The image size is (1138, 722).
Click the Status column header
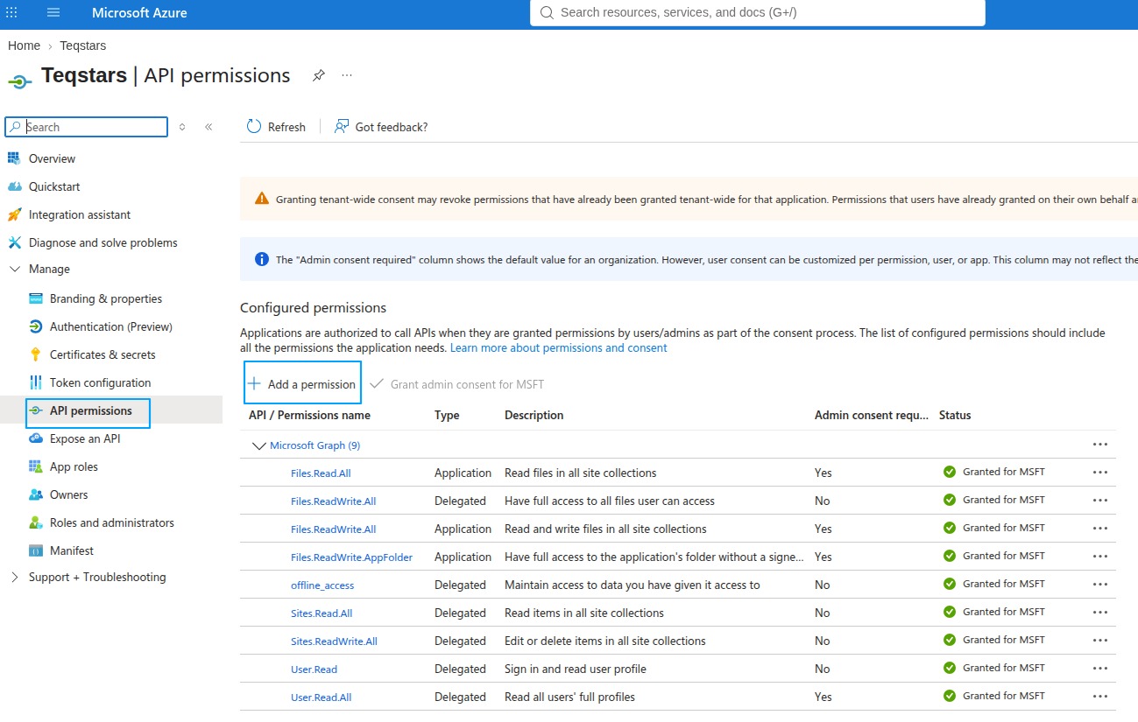click(955, 415)
